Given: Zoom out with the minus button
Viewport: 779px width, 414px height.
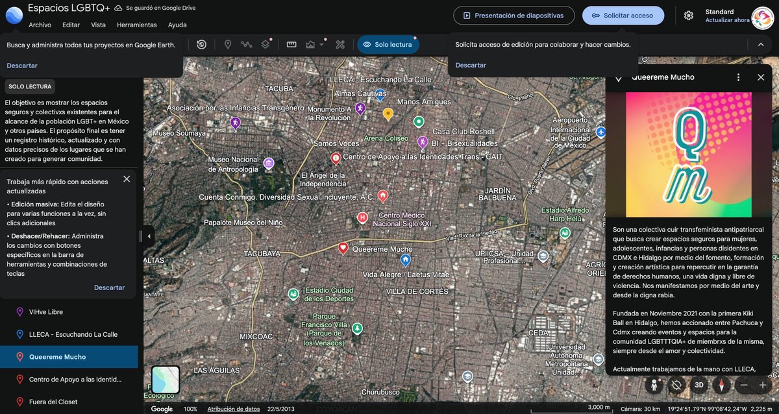Looking at the screenshot, I should pos(744,385).
